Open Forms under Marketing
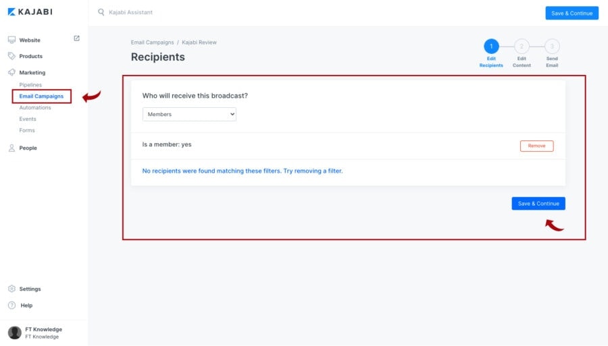Image resolution: width=608 pixels, height=346 pixels. tap(27, 130)
